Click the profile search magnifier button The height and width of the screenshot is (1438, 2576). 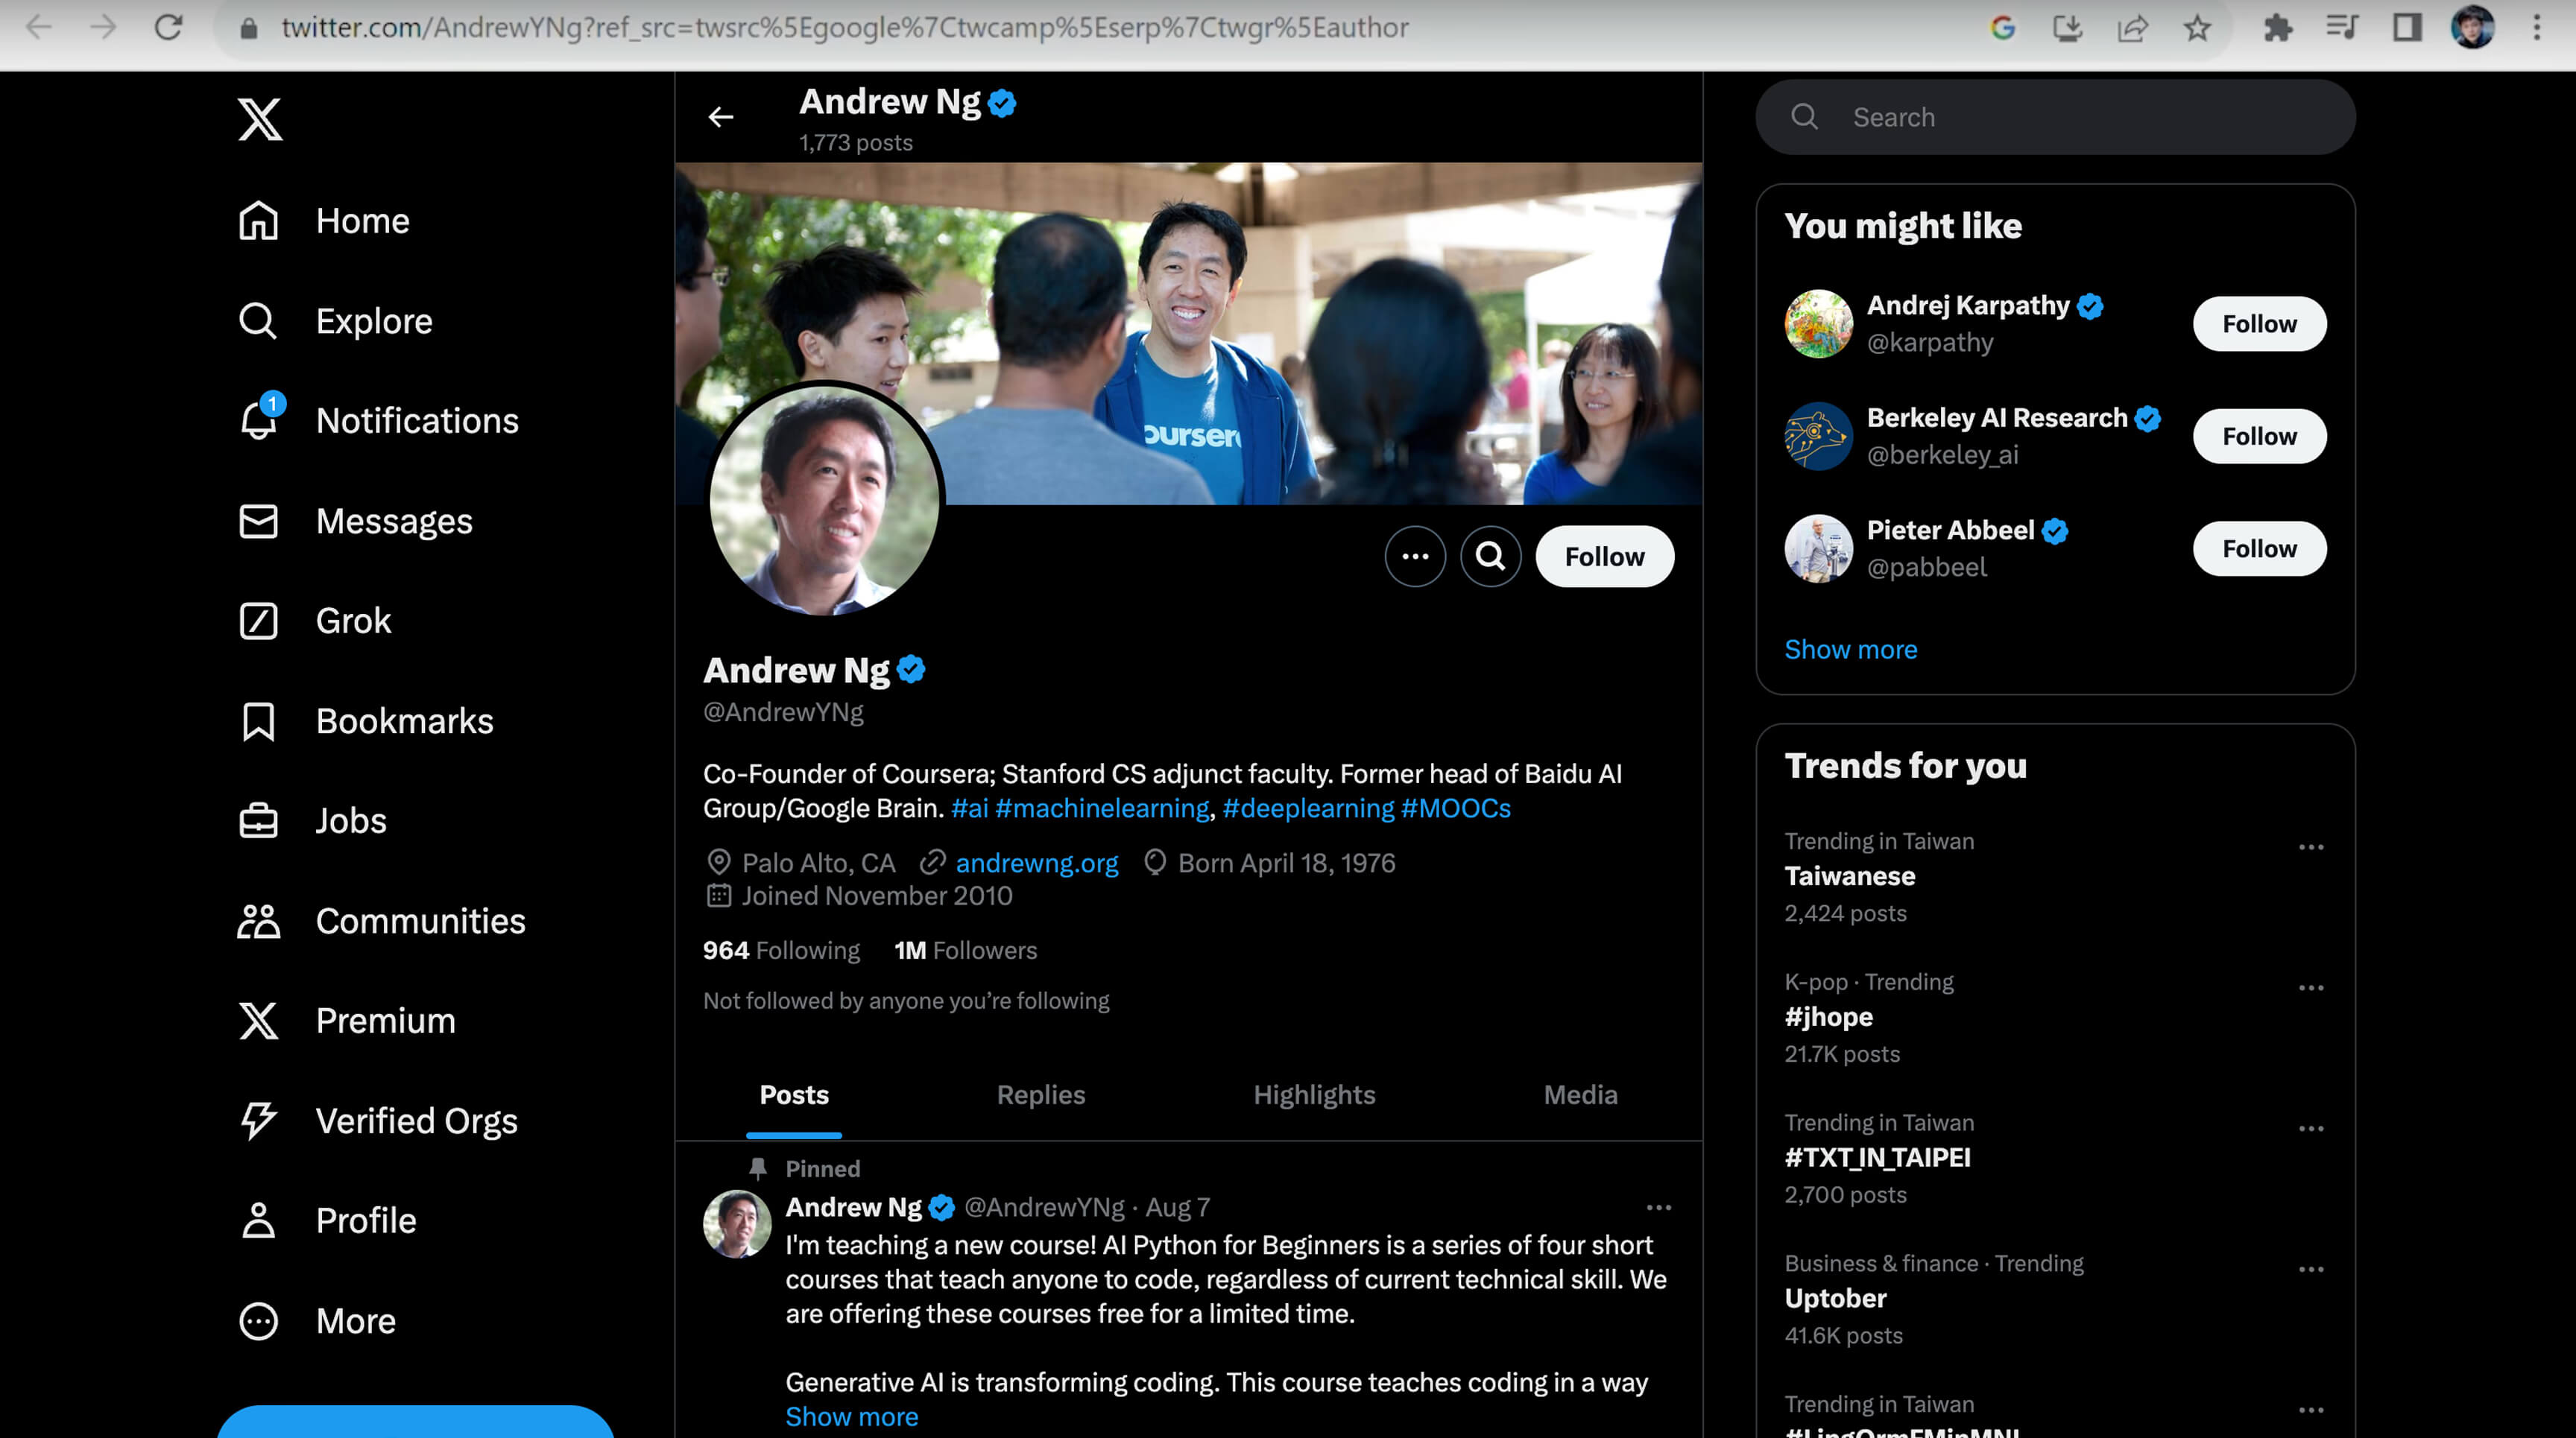point(1490,557)
